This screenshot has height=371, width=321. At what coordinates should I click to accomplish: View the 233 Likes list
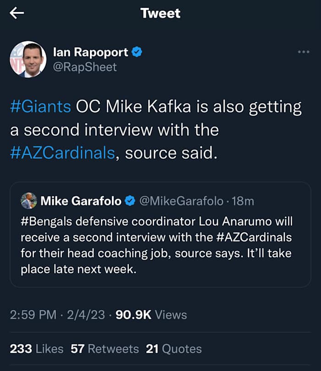[x=37, y=349]
